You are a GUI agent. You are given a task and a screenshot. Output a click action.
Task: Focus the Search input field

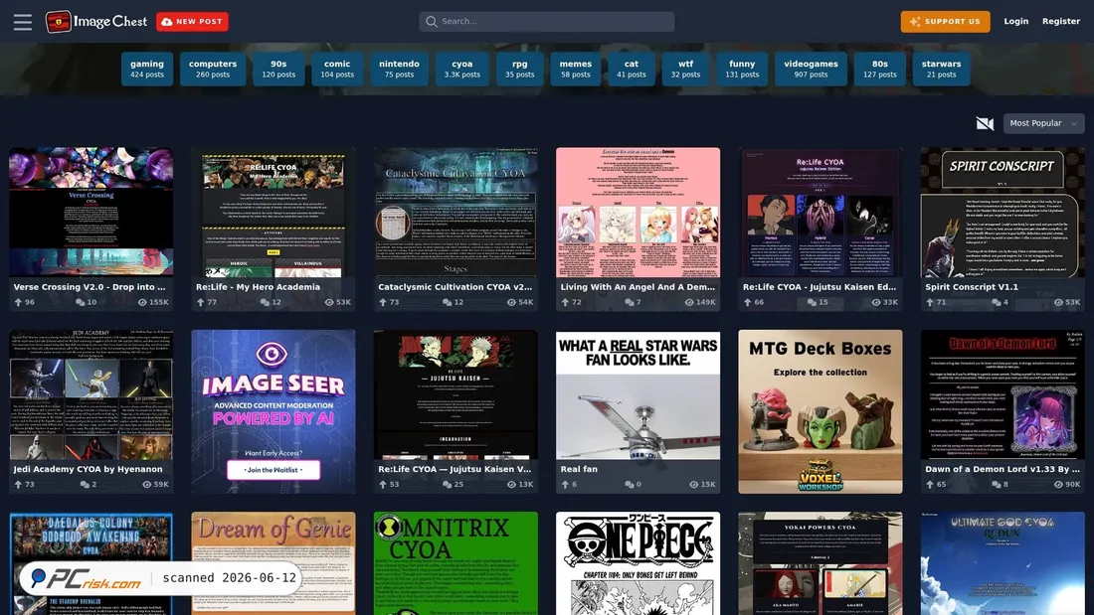coord(547,22)
